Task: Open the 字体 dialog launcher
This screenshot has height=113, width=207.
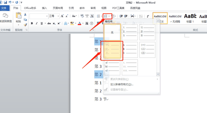Action: click(x=93, y=30)
